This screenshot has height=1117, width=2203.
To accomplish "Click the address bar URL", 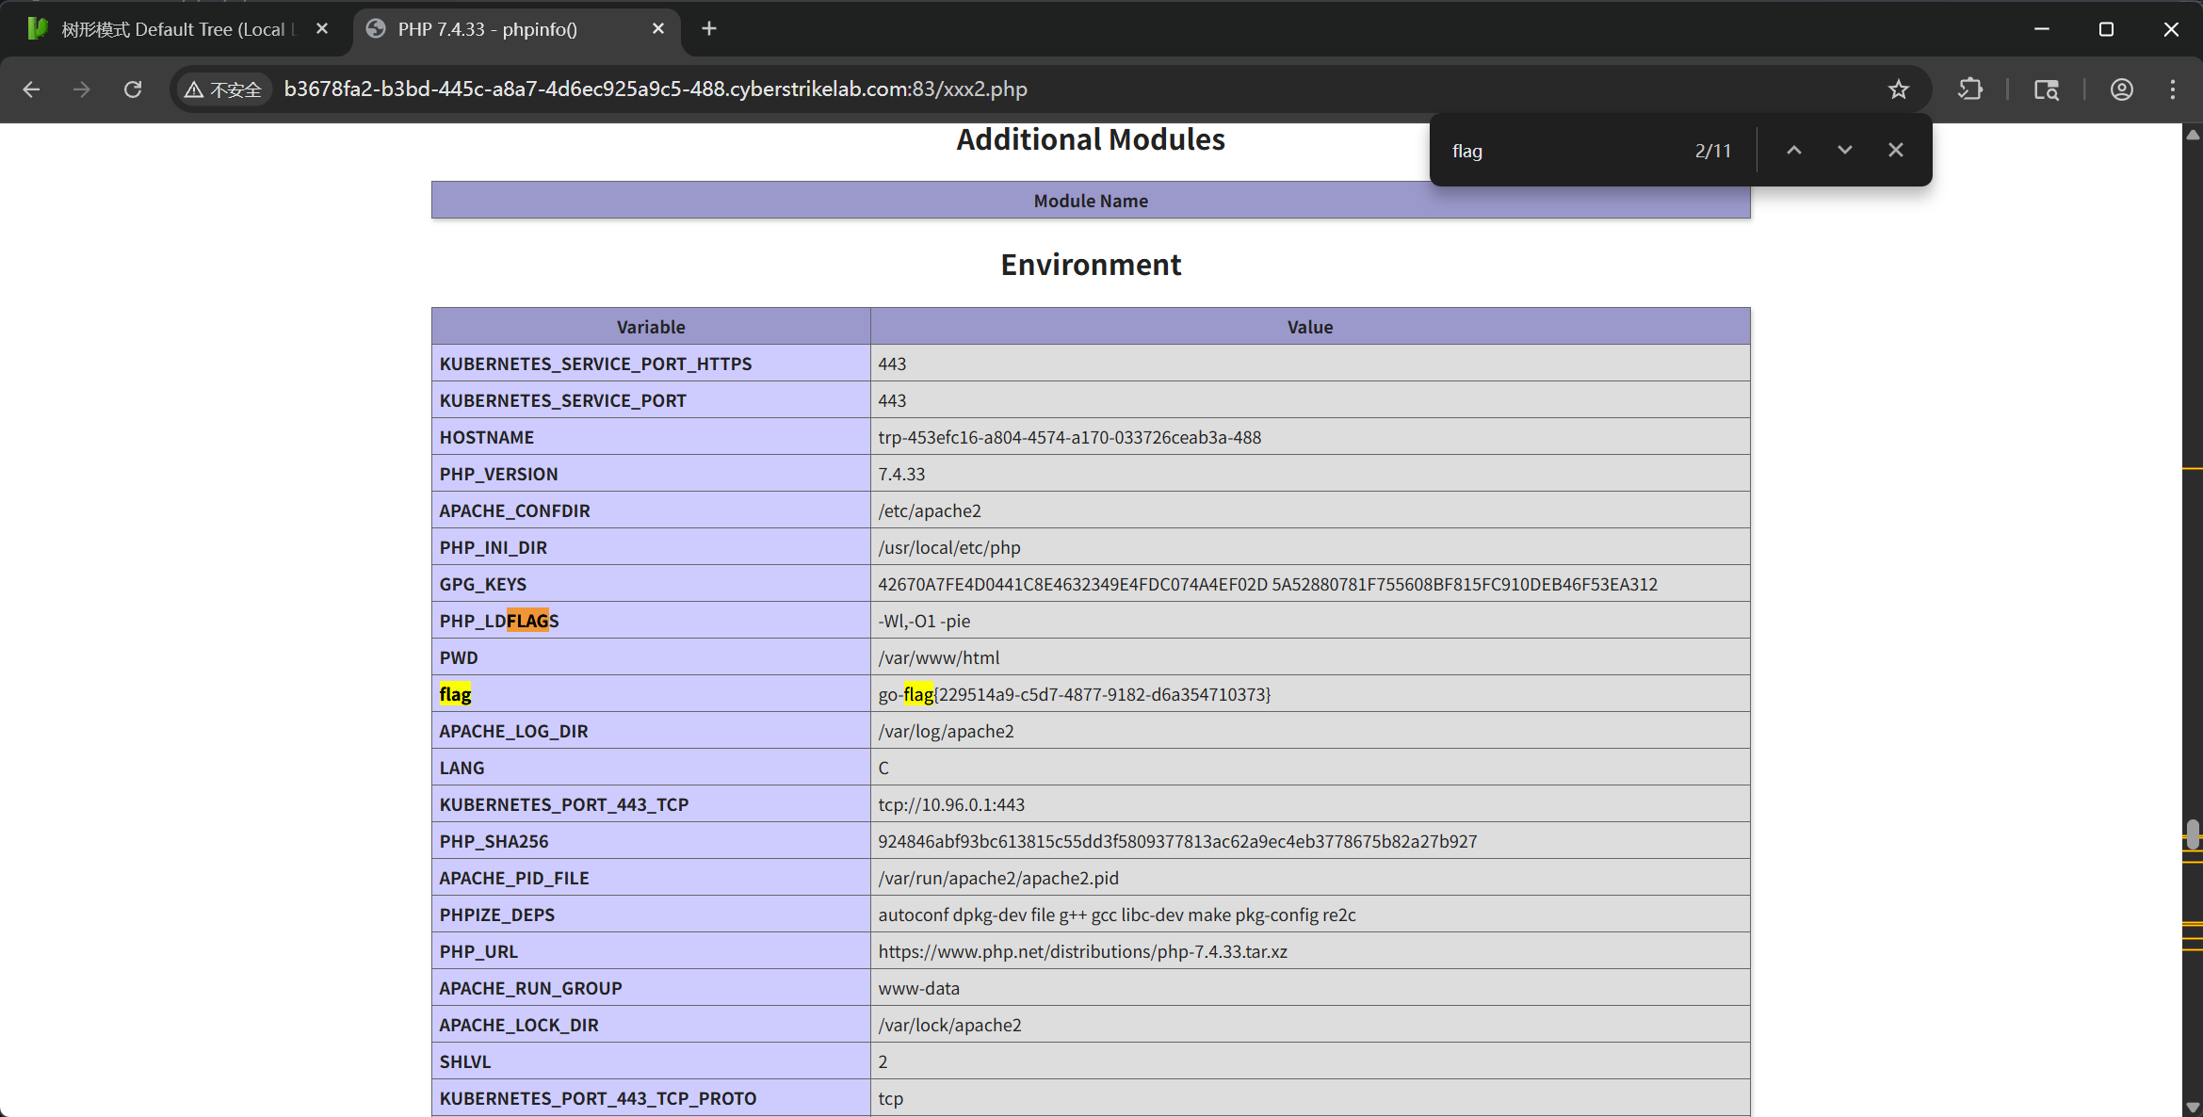I will coord(656,89).
